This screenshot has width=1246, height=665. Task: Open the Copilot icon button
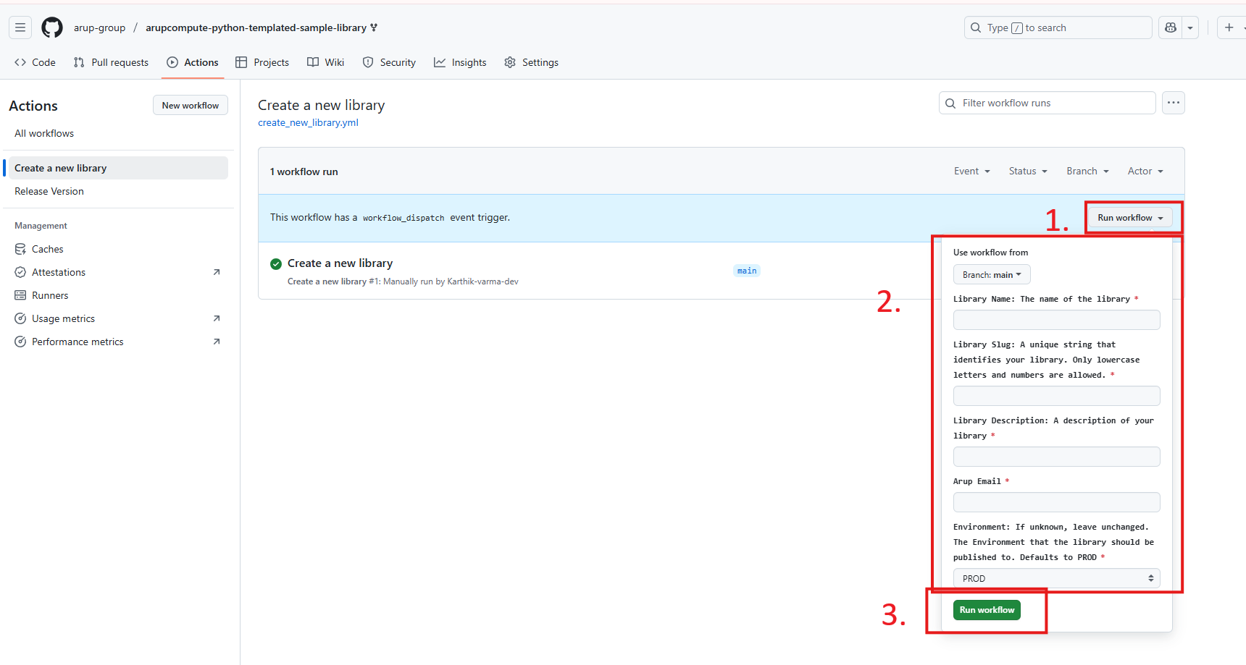pyautogui.click(x=1171, y=27)
